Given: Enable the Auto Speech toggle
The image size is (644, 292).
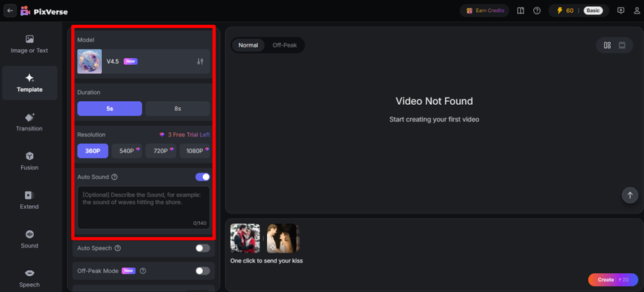Looking at the screenshot, I should coord(203,248).
